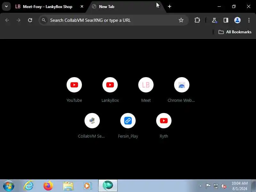Viewport: 256px width, 192px height.
Task: Go forward to next page
Action: 19,20
